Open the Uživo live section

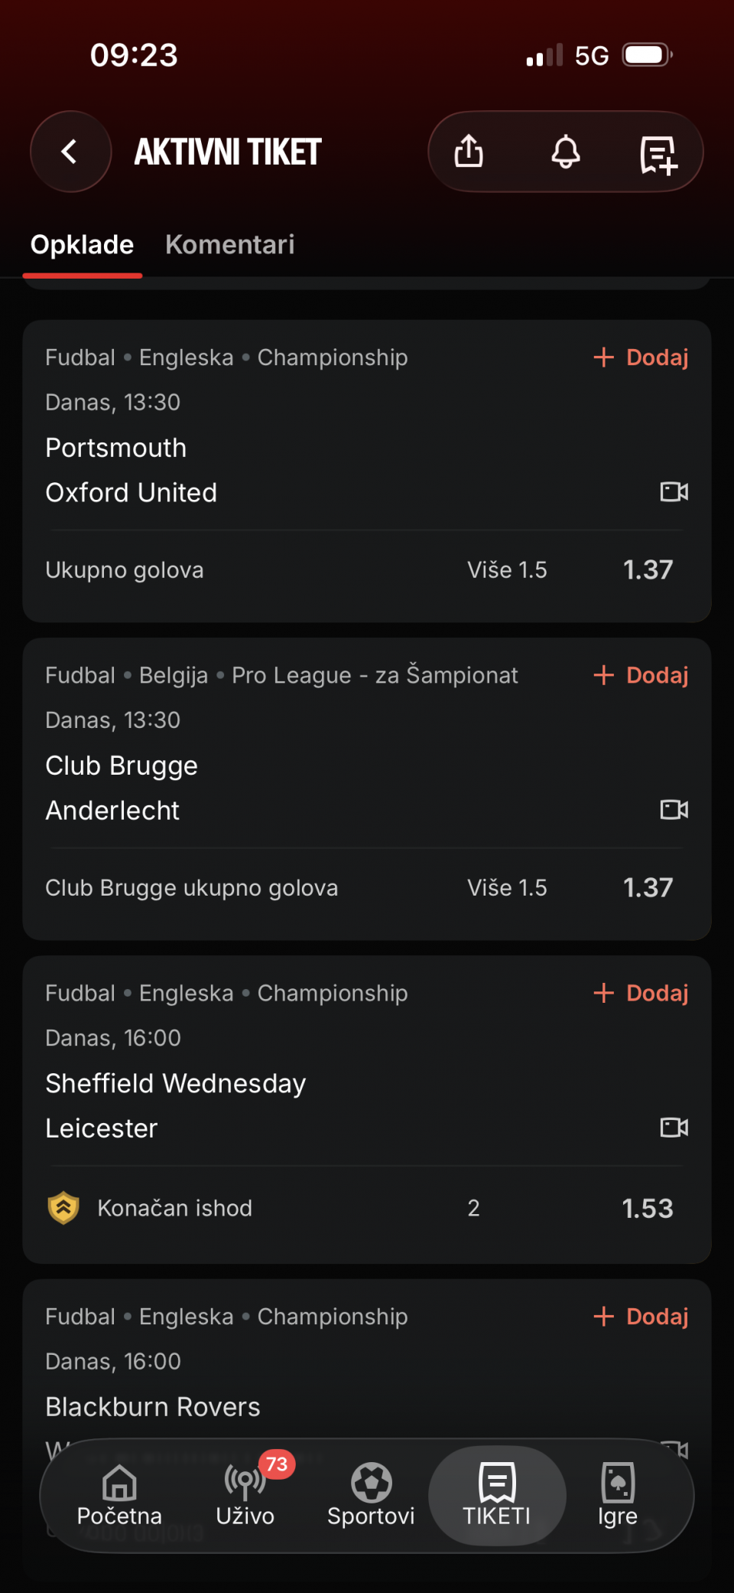tap(245, 1496)
